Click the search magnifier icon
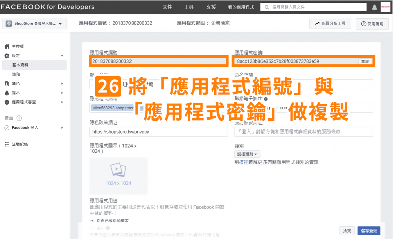Screen dimensions: 393x239 (x=267, y=7)
